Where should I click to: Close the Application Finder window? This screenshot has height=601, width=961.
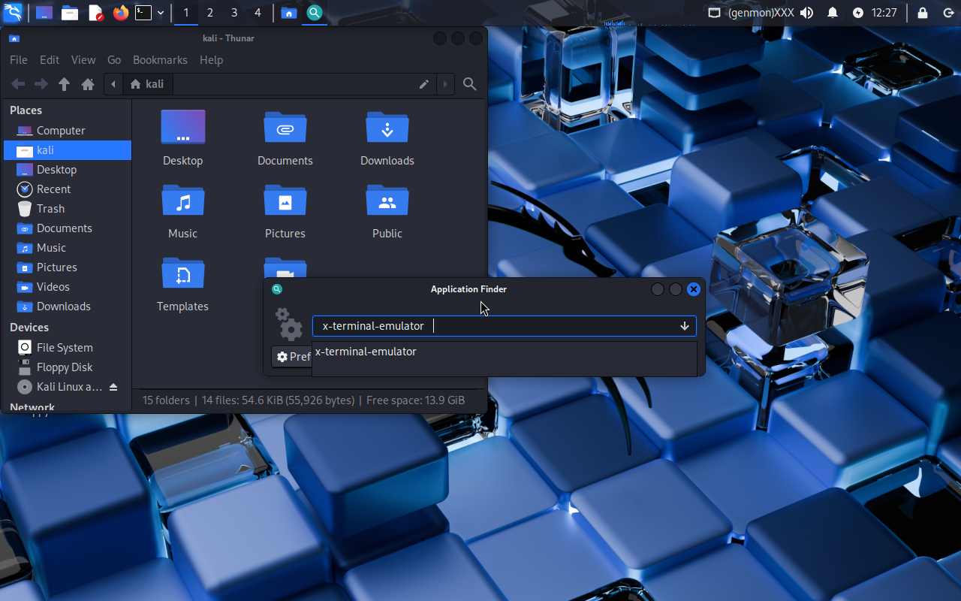694,289
